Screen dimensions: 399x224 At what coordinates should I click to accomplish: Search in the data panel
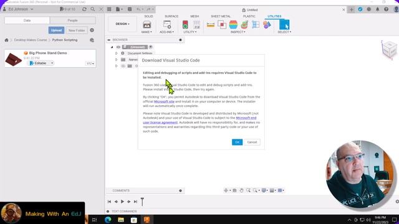pos(93,9)
